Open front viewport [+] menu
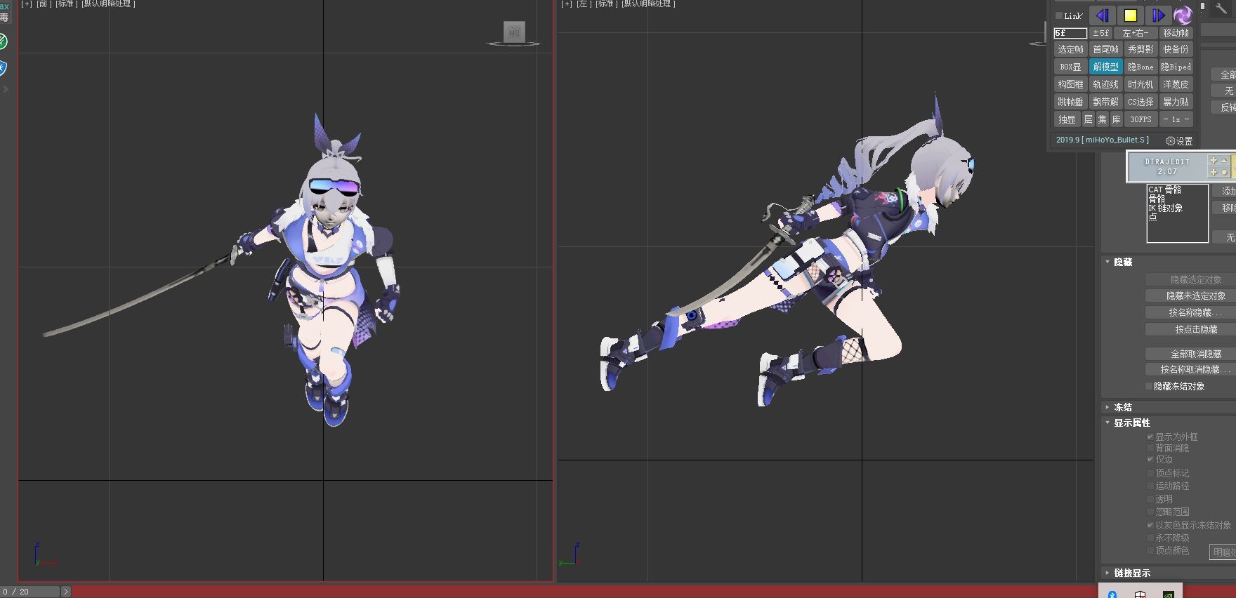 (x=27, y=4)
